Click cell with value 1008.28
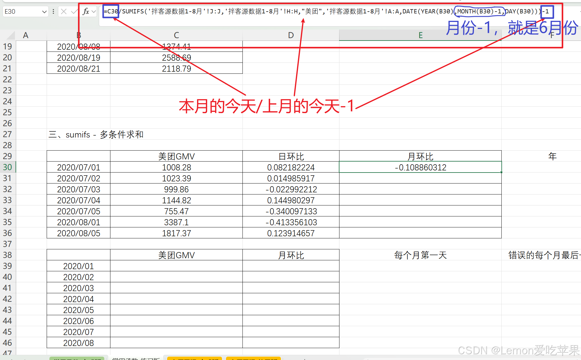The width and height of the screenshot is (581, 360). 176,167
